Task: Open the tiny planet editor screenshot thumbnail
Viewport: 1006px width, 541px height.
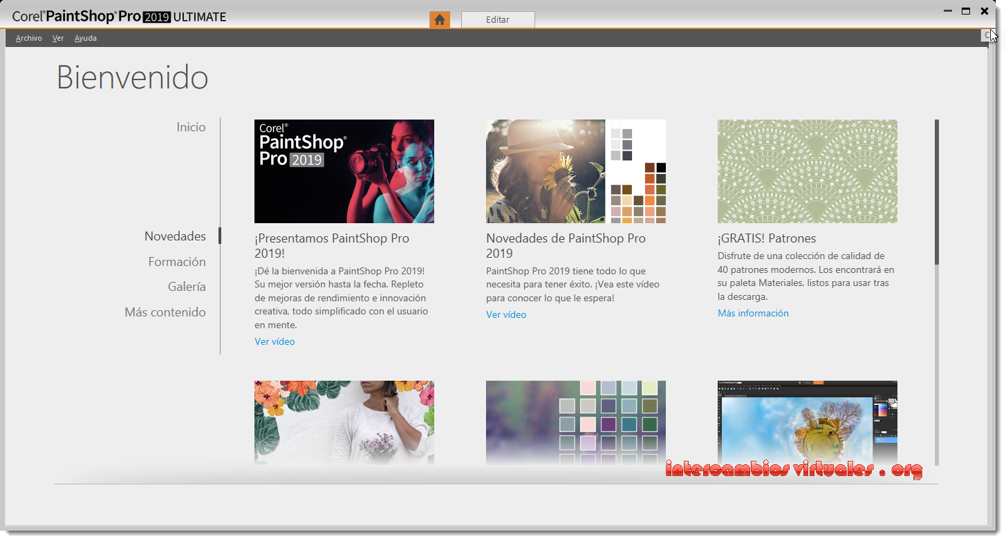Action: (x=808, y=422)
